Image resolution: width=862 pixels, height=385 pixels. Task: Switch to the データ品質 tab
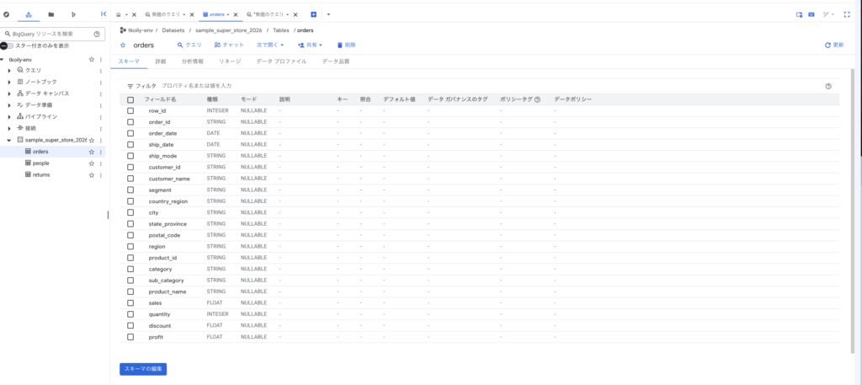(x=336, y=61)
